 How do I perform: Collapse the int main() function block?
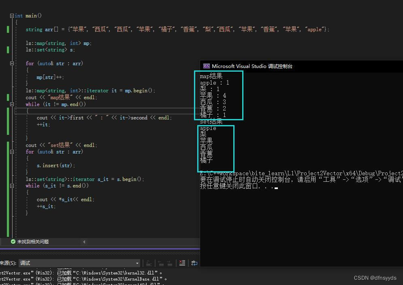[12, 16]
